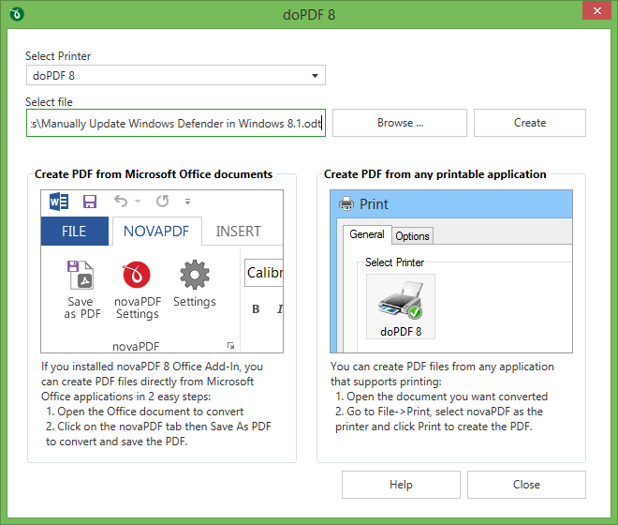
Task: Click inside the Select file path field
Action: (175, 123)
